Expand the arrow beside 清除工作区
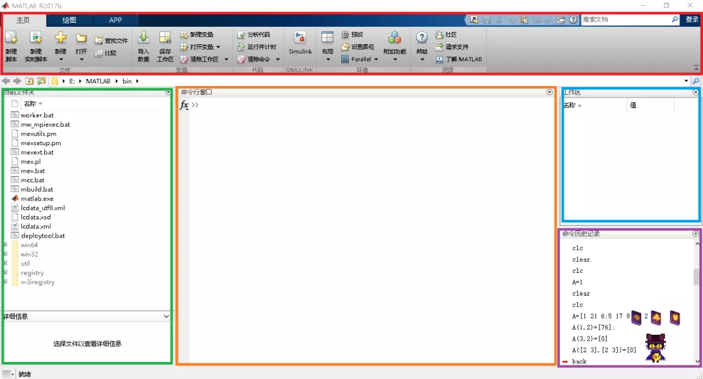The height and width of the screenshot is (379, 703). click(x=227, y=59)
